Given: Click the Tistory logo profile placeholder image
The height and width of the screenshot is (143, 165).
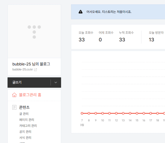Looking at the screenshot, I should click(x=34, y=32).
